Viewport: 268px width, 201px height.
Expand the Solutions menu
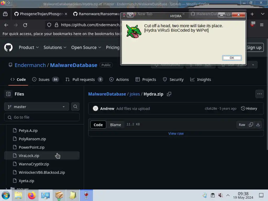(55, 47)
